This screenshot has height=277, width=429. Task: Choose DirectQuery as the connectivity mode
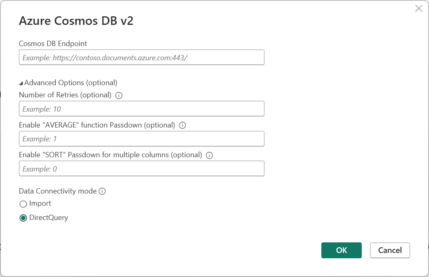point(23,218)
